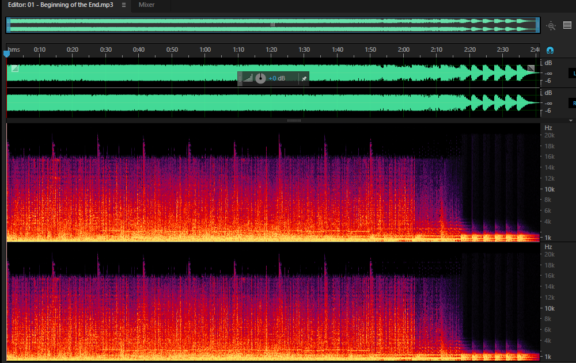Screen dimensions: 576x363
Task: Click the playhead marker at timeline start
Action: 6,54
